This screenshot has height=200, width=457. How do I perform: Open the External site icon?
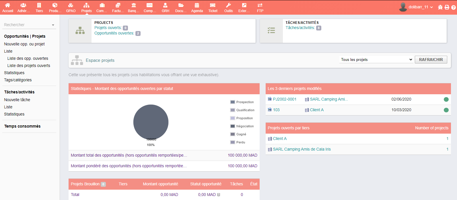[244, 5]
